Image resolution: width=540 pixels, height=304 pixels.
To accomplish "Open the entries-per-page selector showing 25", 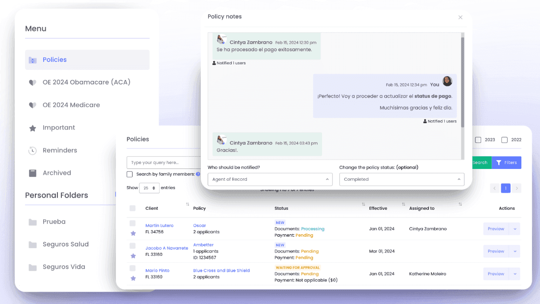I will point(149,188).
